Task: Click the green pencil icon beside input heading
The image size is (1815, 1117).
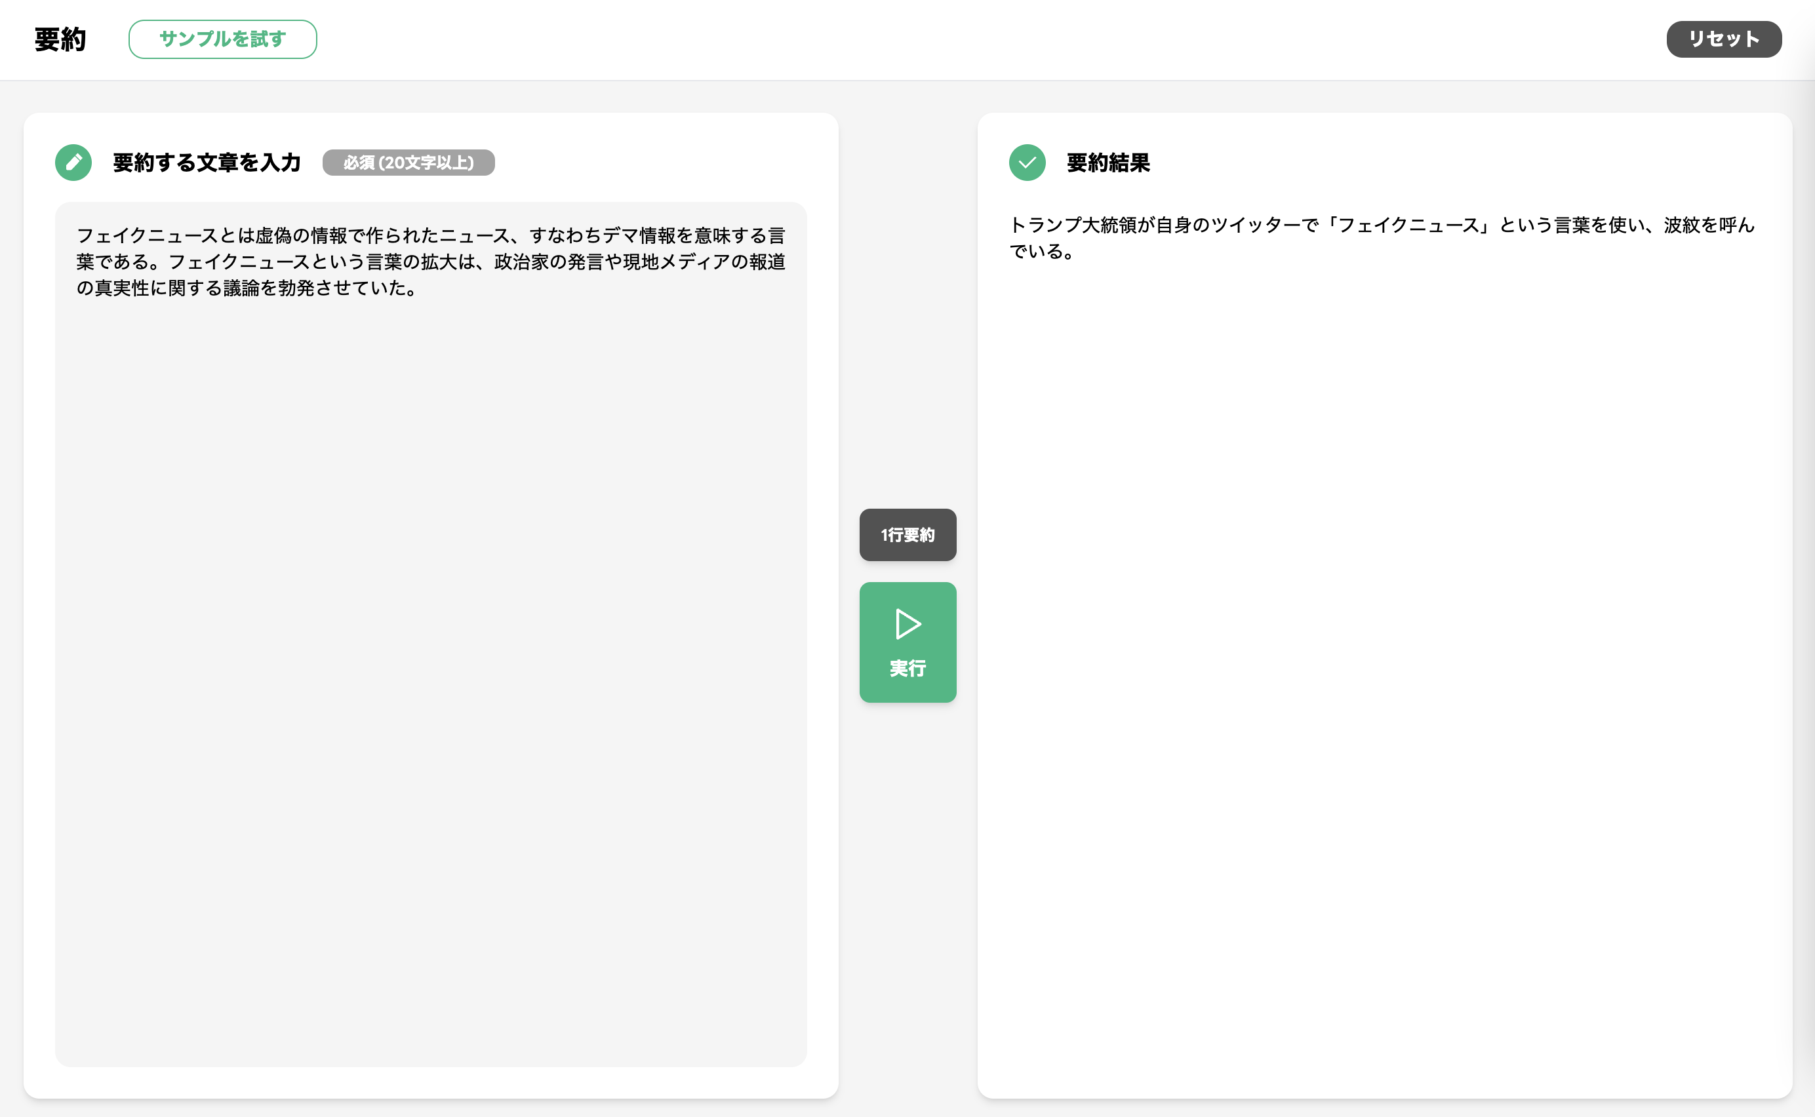Action: tap(73, 163)
